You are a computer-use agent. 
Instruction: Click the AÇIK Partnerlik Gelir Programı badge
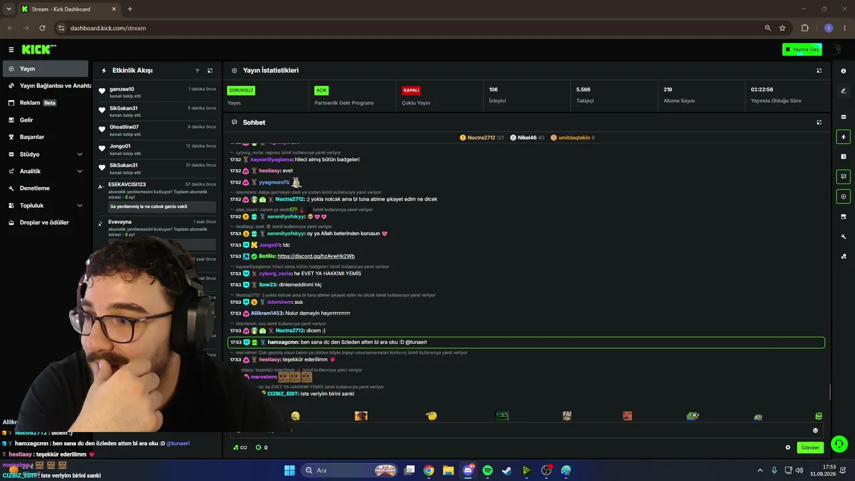point(321,90)
